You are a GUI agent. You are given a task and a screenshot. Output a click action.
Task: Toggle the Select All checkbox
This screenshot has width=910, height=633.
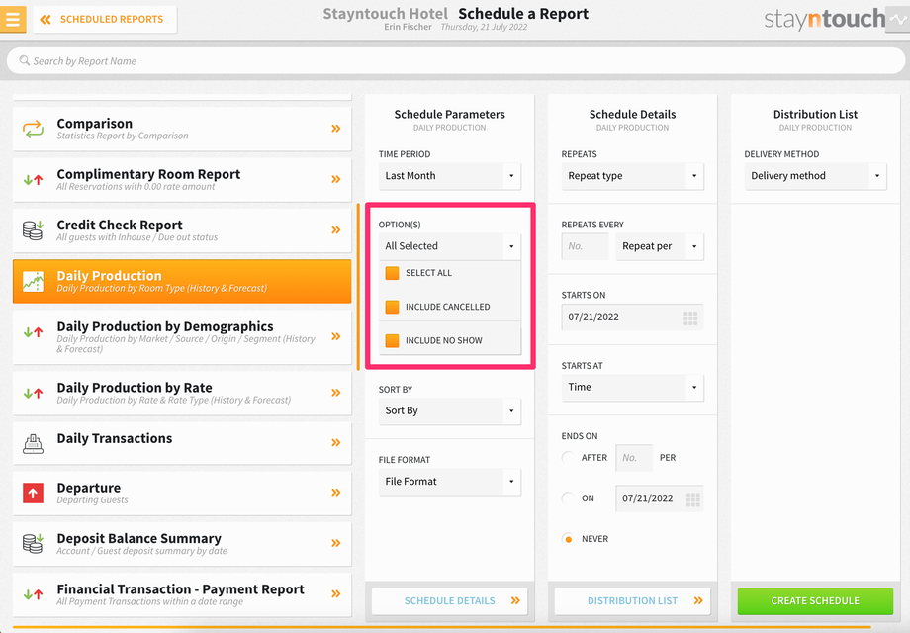[393, 273]
